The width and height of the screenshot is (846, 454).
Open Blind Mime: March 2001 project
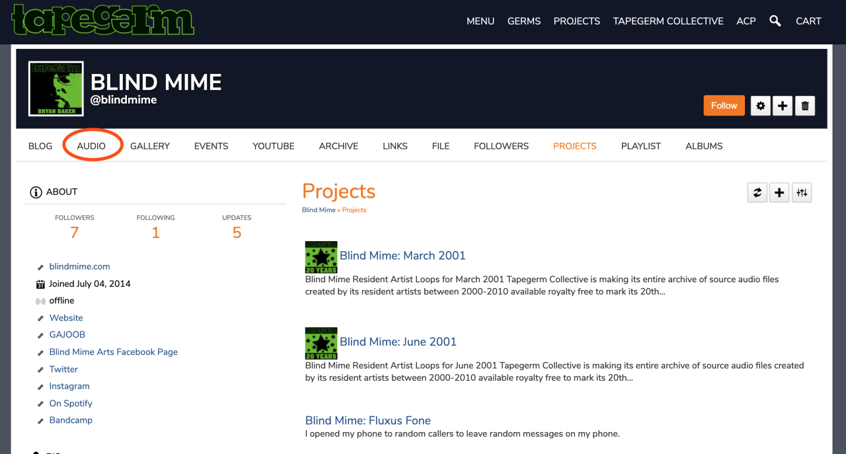(403, 256)
